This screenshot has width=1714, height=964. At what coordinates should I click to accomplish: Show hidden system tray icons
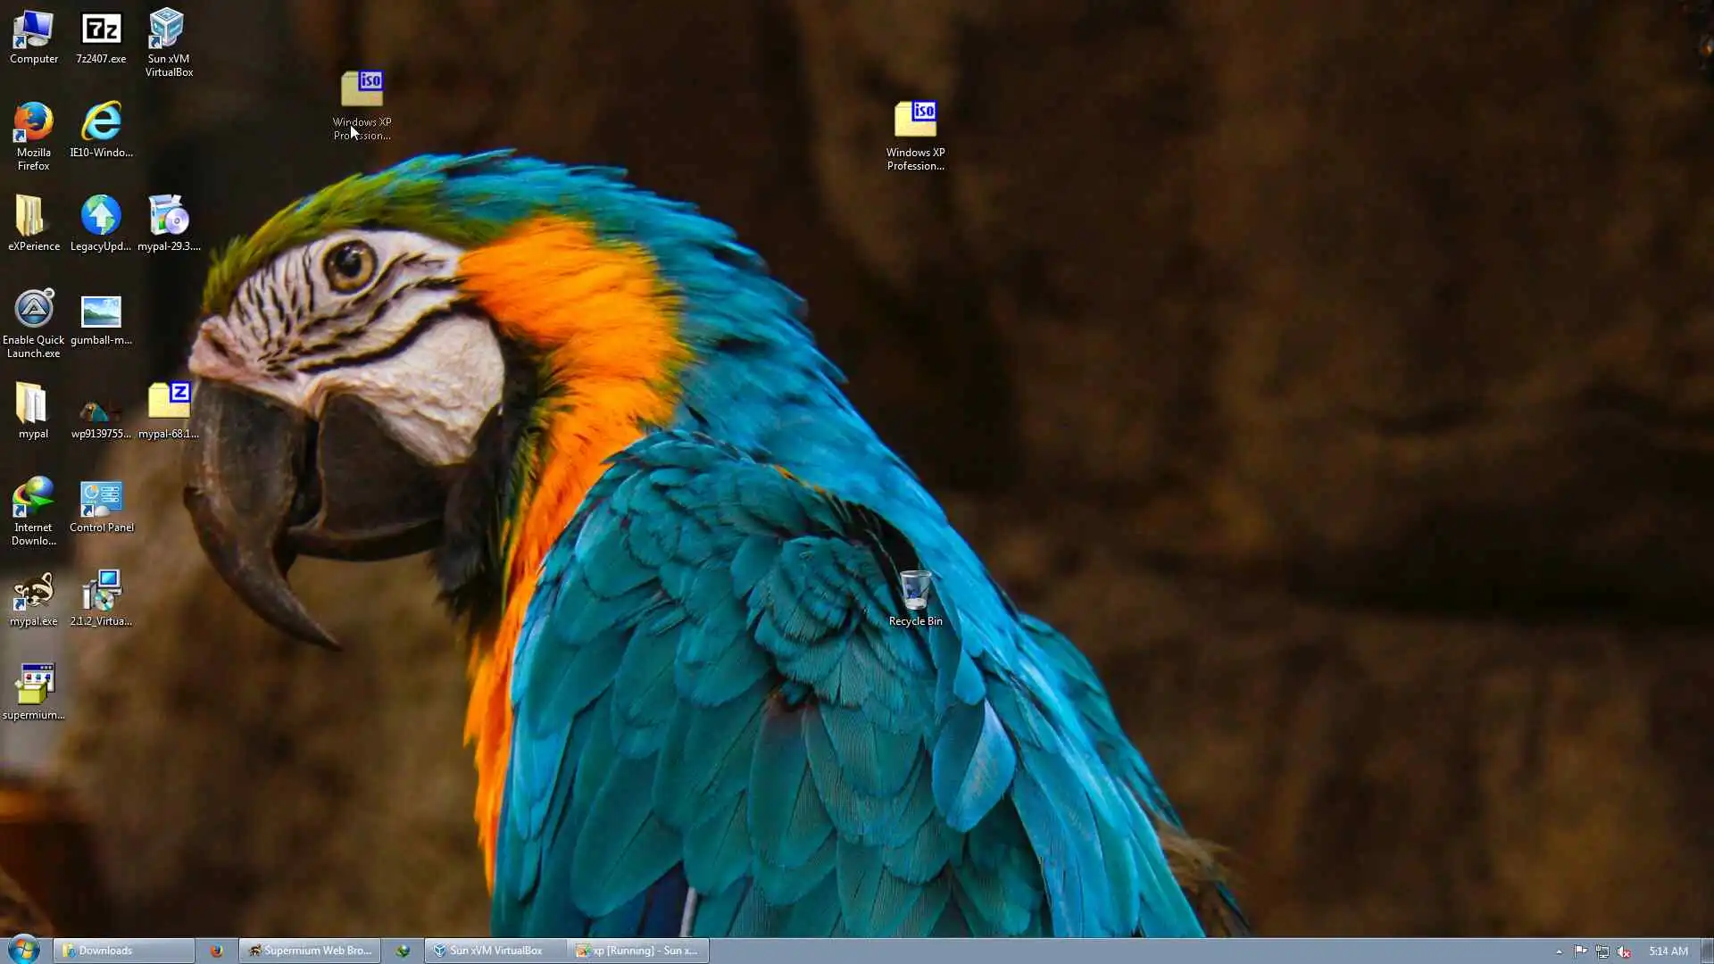[1559, 952]
